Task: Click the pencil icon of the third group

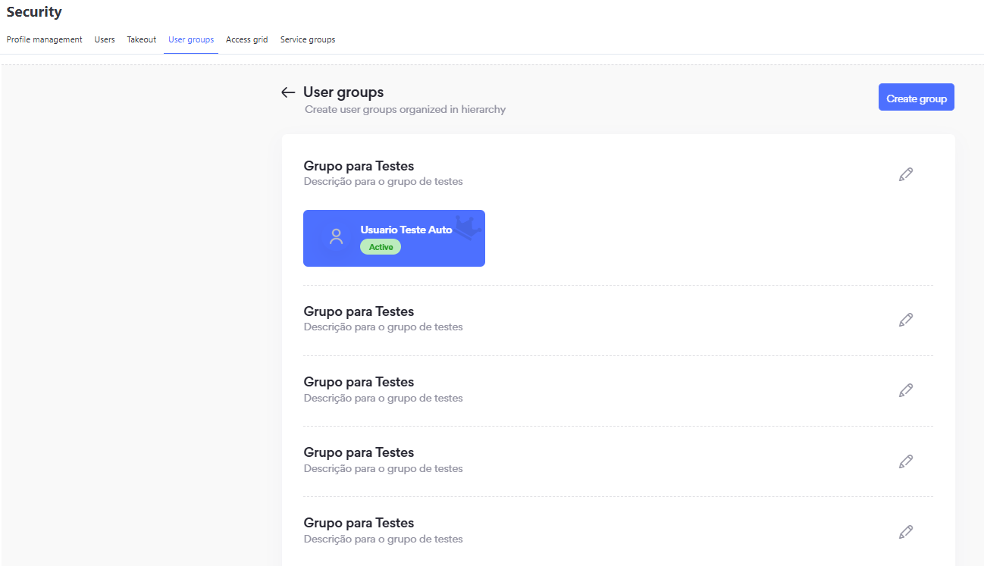Action: pyautogui.click(x=905, y=390)
